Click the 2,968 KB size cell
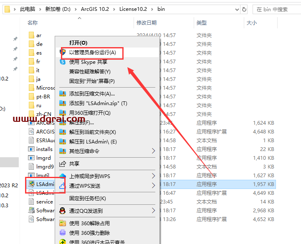The image size is (301, 244). tap(263, 211)
